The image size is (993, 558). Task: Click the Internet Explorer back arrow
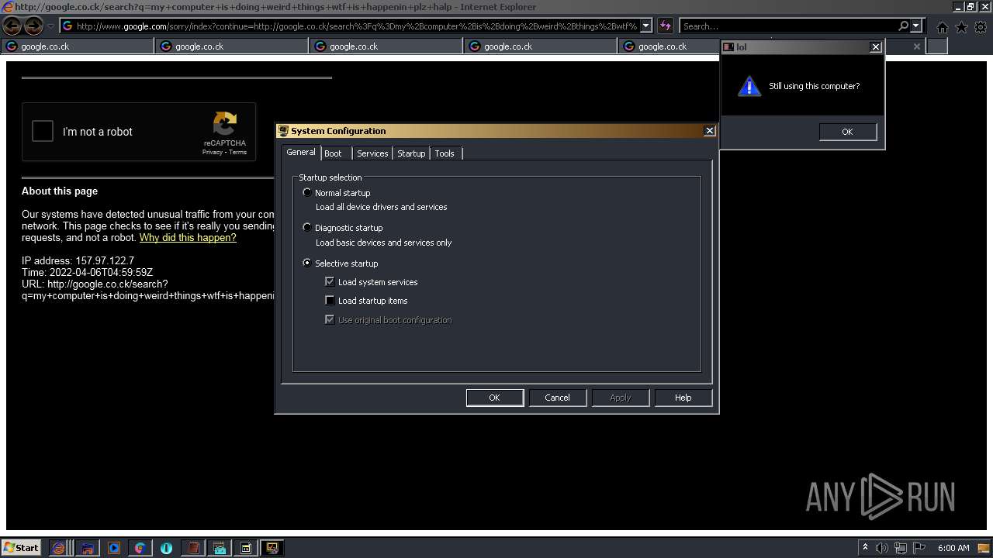click(x=12, y=26)
